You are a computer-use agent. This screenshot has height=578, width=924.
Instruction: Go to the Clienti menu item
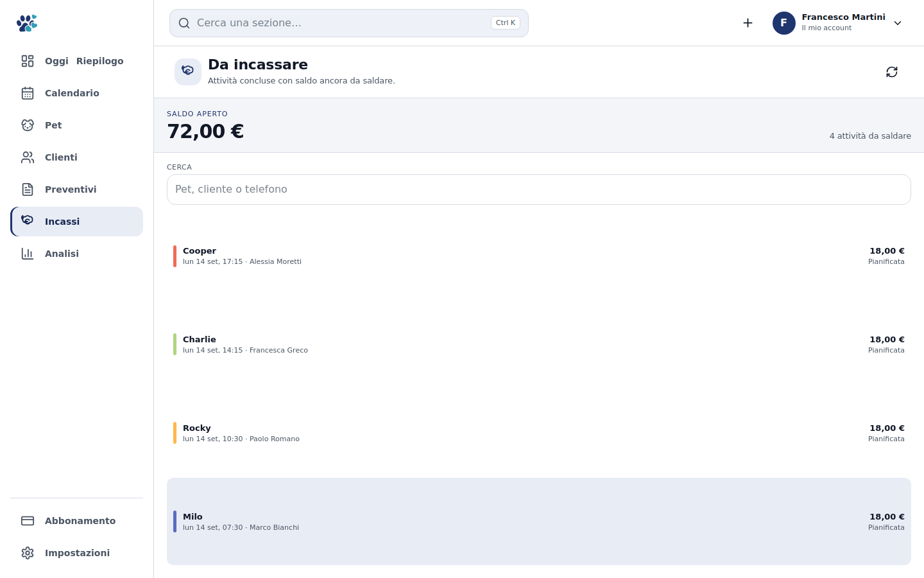76,157
